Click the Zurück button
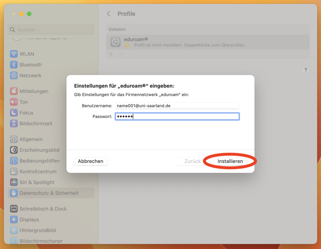 pyautogui.click(x=192, y=161)
